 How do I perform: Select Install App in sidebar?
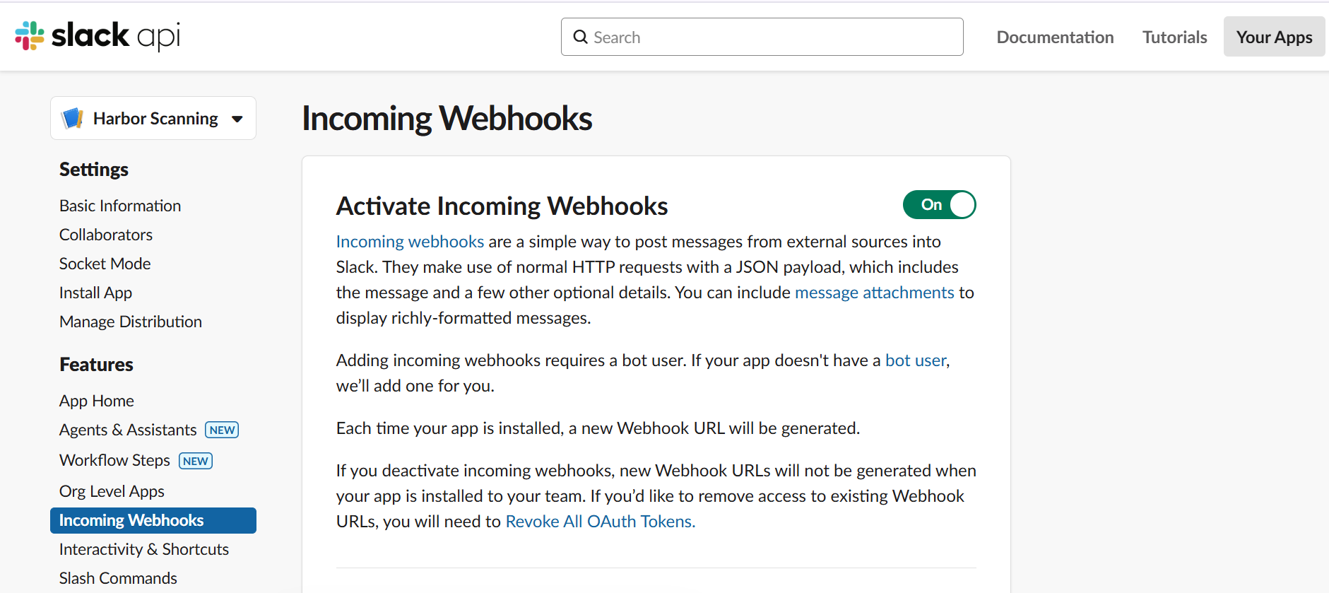pyautogui.click(x=95, y=293)
